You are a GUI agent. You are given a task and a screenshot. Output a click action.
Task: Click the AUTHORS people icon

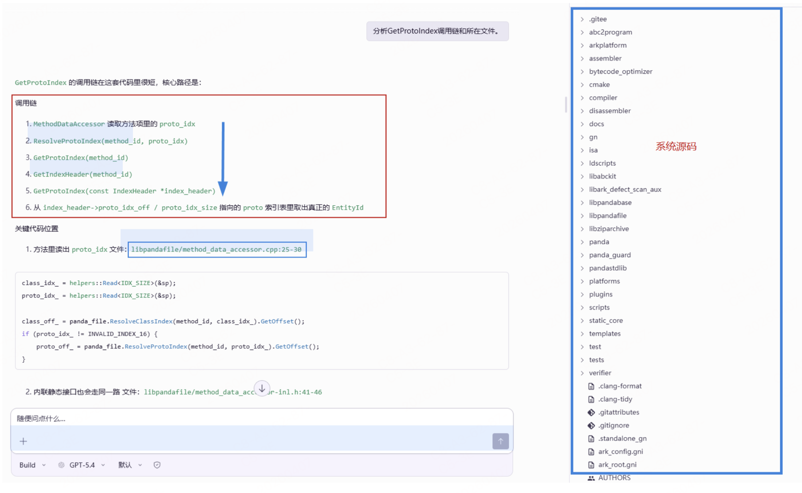(x=591, y=478)
